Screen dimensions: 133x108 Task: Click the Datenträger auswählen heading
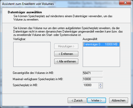[25, 12]
